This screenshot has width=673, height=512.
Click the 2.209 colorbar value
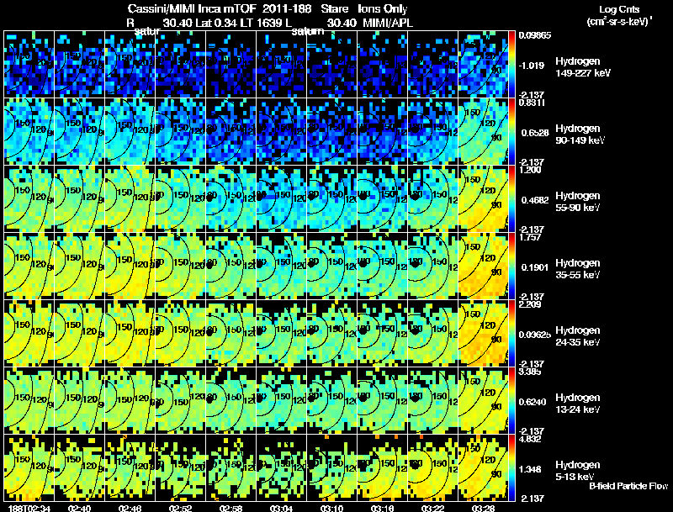(531, 305)
